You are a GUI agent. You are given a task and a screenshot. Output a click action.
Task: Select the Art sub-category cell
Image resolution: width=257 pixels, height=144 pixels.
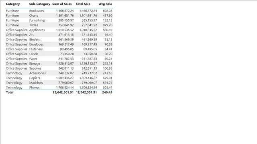[x=31, y=35]
